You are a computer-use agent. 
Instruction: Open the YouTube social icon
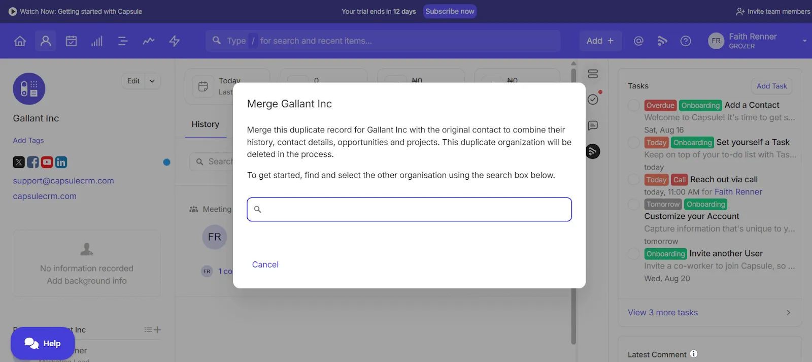click(x=47, y=162)
